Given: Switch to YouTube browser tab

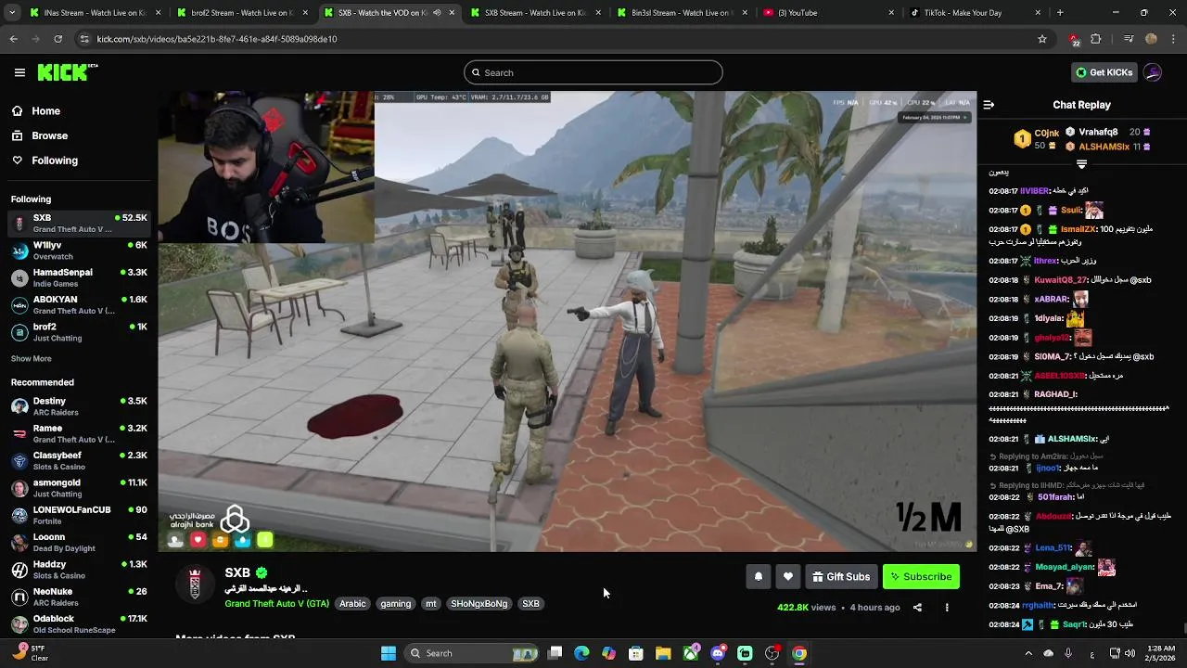Looking at the screenshot, I should coord(830,13).
